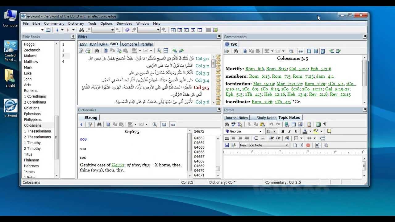Open the Gal 5:24 cross-reference link

298,69
